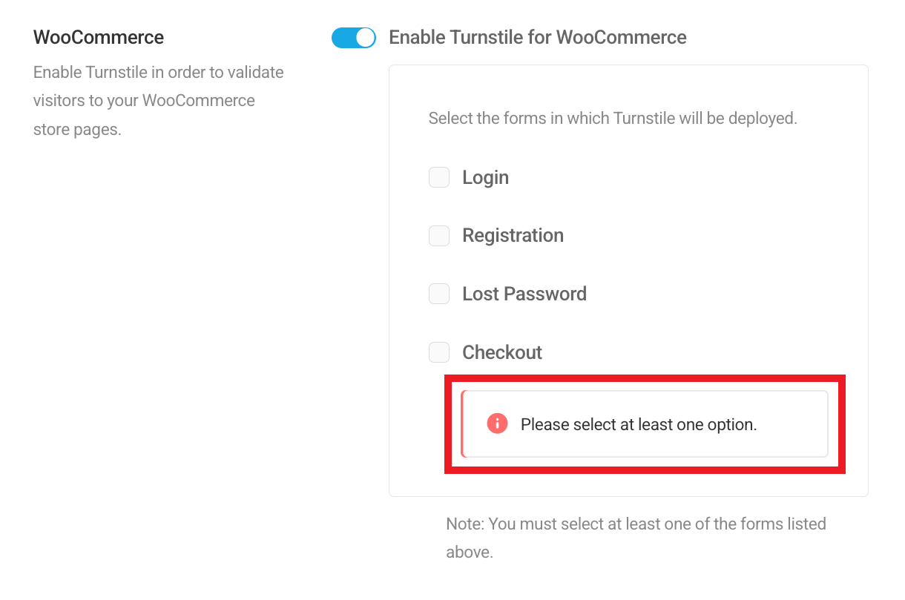Disable the Enable Turnstile for WooCommerce switch

(354, 37)
